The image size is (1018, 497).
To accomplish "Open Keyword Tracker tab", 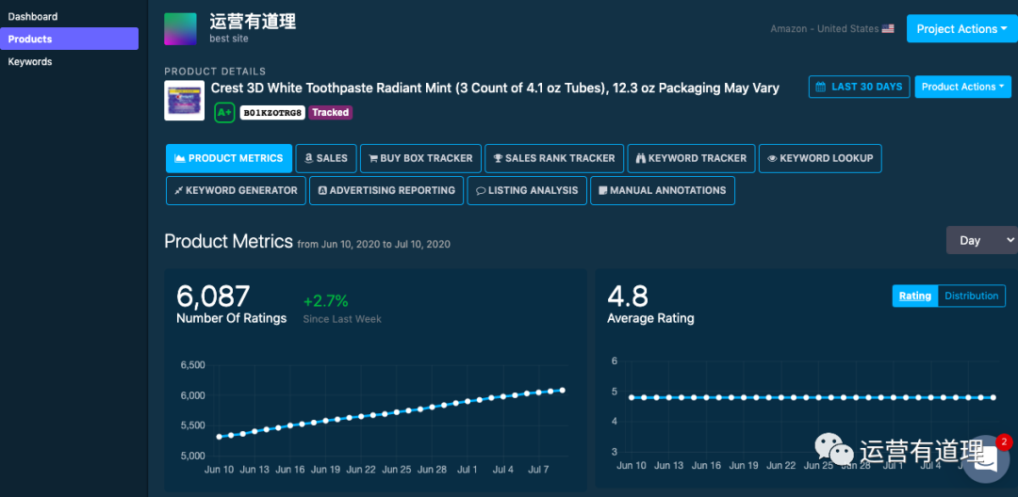I will click(x=691, y=158).
